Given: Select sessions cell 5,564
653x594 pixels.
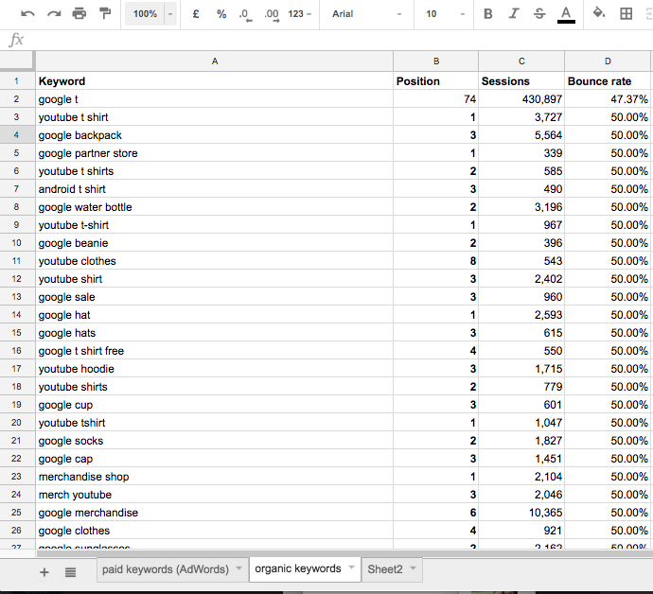Looking at the screenshot, I should coord(521,135).
